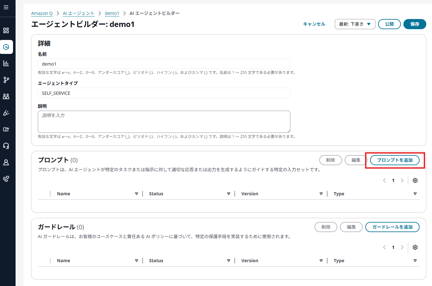Open the dashboard grid icon in sidebar
This screenshot has height=286, width=432.
(6, 30)
